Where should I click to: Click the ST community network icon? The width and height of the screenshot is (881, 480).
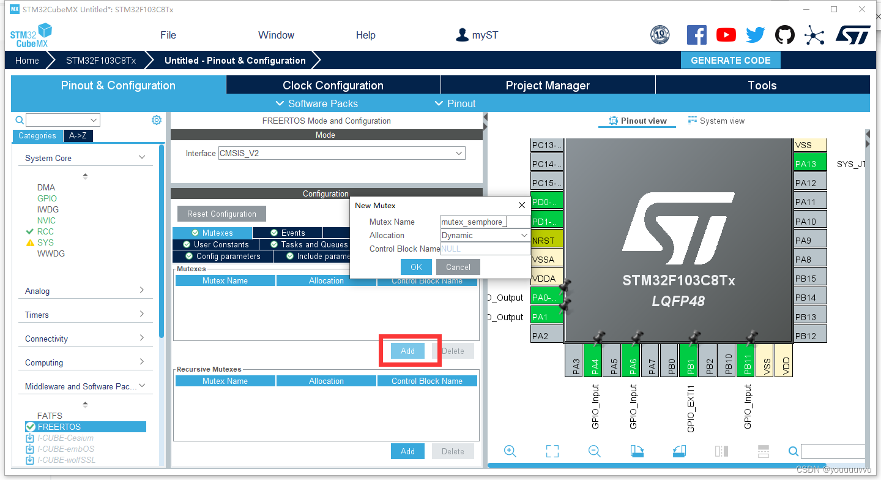click(814, 35)
